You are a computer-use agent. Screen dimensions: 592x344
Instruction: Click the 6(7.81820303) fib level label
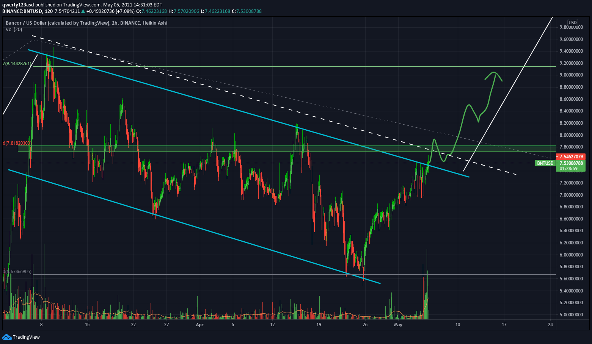click(17, 143)
